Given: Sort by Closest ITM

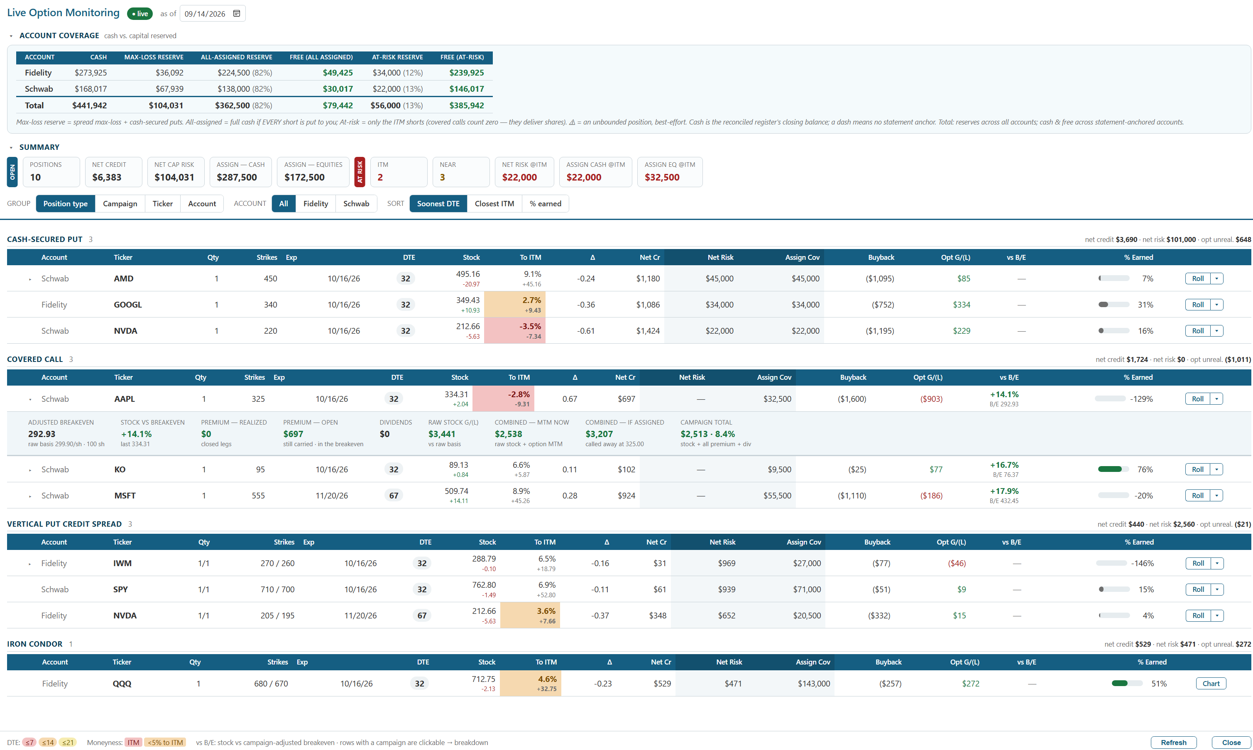Looking at the screenshot, I should (494, 204).
